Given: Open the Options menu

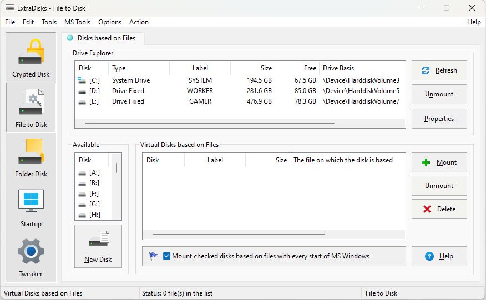Looking at the screenshot, I should (110, 22).
